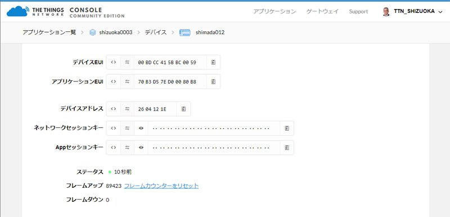This screenshot has height=217, width=450.
Task: Click the shizuoka0003 application stack icon
Action: click(x=92, y=33)
